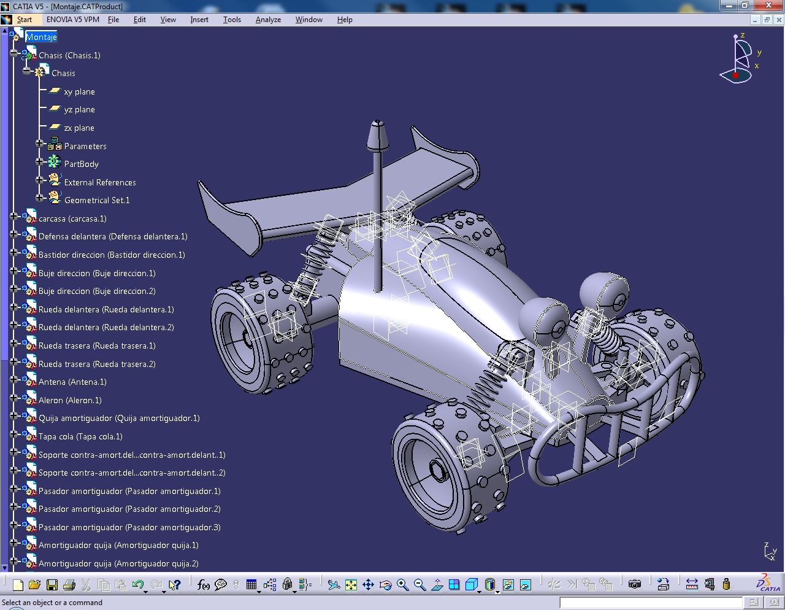This screenshot has width=785, height=610.
Task: Select the Montaje root node
Action: point(41,37)
